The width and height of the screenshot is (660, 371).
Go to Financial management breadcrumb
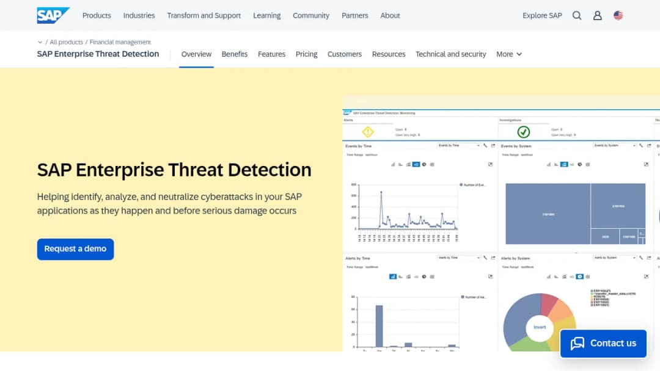pos(120,42)
